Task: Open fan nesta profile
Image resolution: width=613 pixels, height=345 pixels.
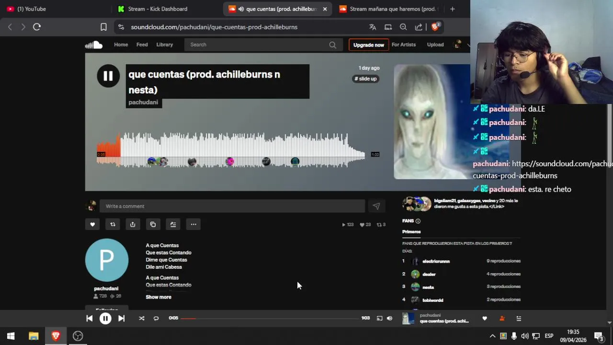Action: tap(428, 287)
